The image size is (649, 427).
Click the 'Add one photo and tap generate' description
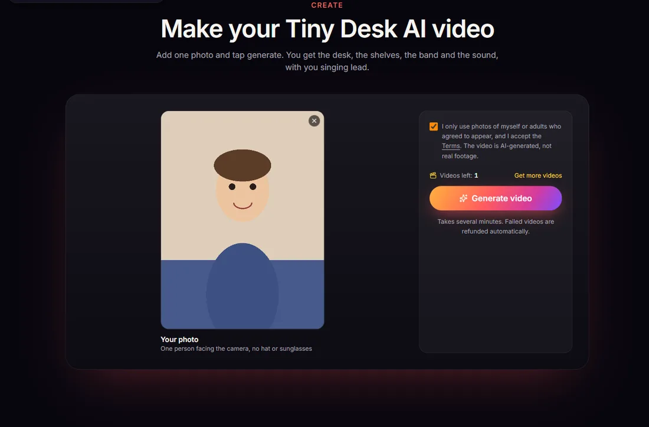click(327, 61)
